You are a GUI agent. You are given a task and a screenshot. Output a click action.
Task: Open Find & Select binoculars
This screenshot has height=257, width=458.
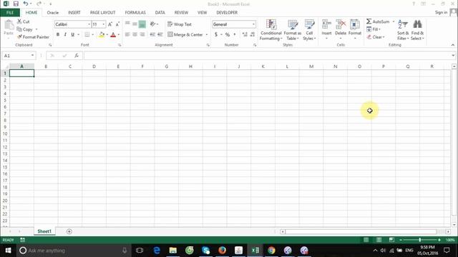(x=417, y=30)
